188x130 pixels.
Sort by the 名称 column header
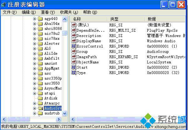click(x=89, y=19)
